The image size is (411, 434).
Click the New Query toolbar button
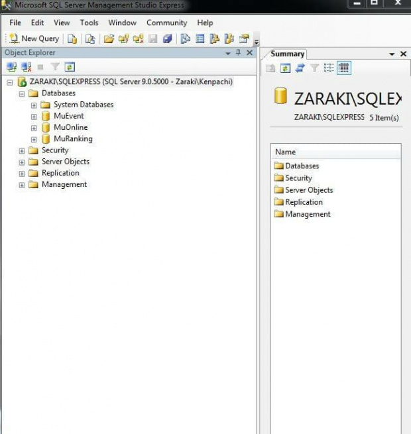33,38
